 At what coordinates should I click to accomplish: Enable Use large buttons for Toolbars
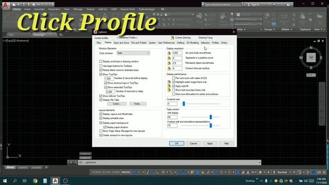click(101, 66)
